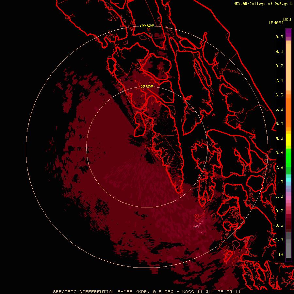Click the small pink echo pixels on radar
The width and height of the screenshot is (294, 294).
pos(197,226)
